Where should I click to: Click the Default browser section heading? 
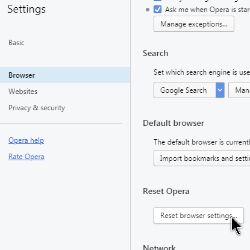click(x=173, y=123)
